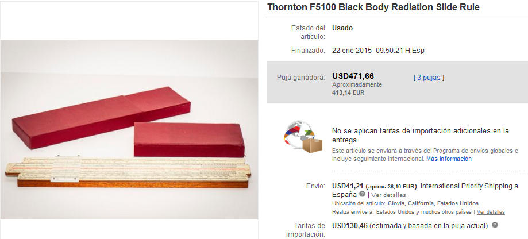Open Ver detalles next to España shipping
Image resolution: width=528 pixels, height=239 pixels.
tap(388, 195)
